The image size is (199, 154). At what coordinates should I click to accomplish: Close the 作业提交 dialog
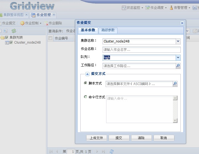pyautogui.click(x=182, y=23)
